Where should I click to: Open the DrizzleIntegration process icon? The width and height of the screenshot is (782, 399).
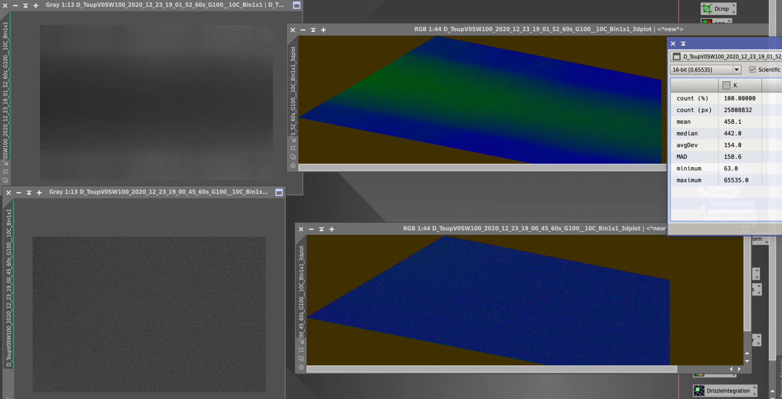click(725, 390)
